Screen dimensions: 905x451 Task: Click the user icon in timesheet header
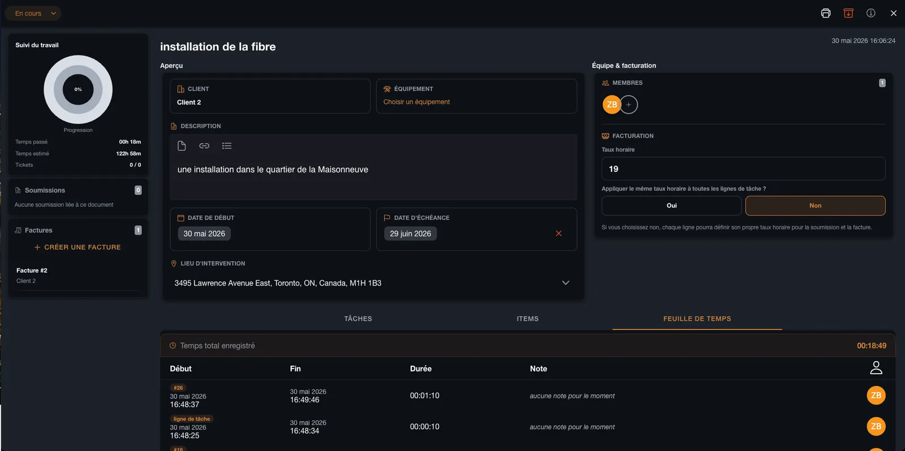[876, 368]
